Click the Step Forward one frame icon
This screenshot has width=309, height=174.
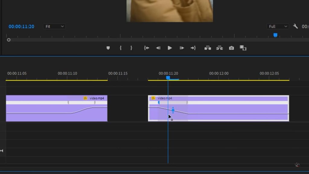click(x=182, y=48)
